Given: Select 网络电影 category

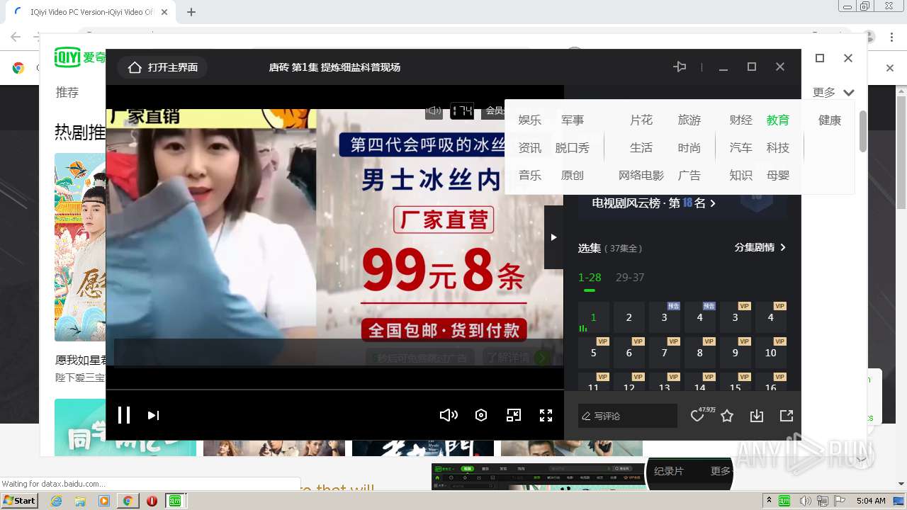Looking at the screenshot, I should click(x=641, y=176).
